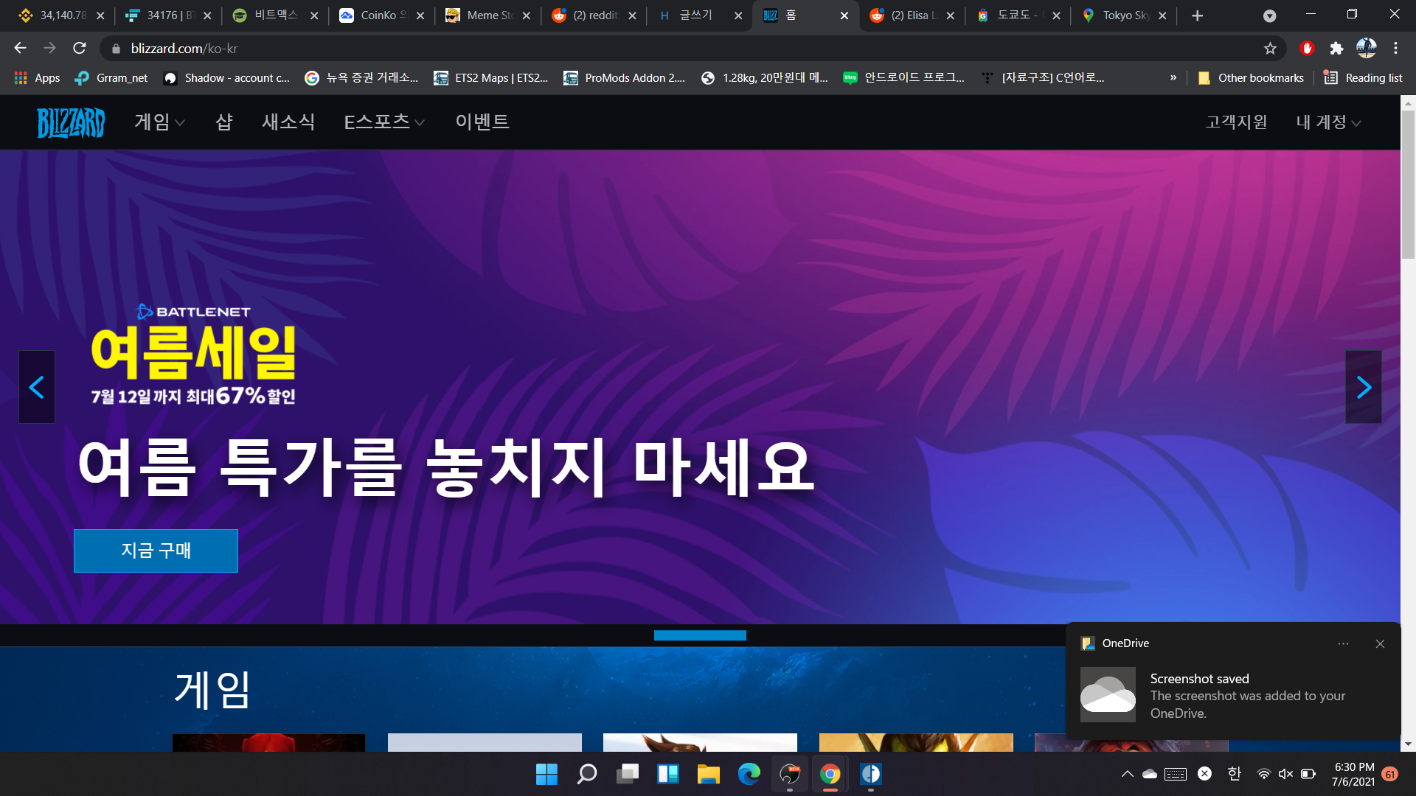Click the blue carousel progress indicator bar
Image resolution: width=1416 pixels, height=796 pixels.
coord(700,635)
